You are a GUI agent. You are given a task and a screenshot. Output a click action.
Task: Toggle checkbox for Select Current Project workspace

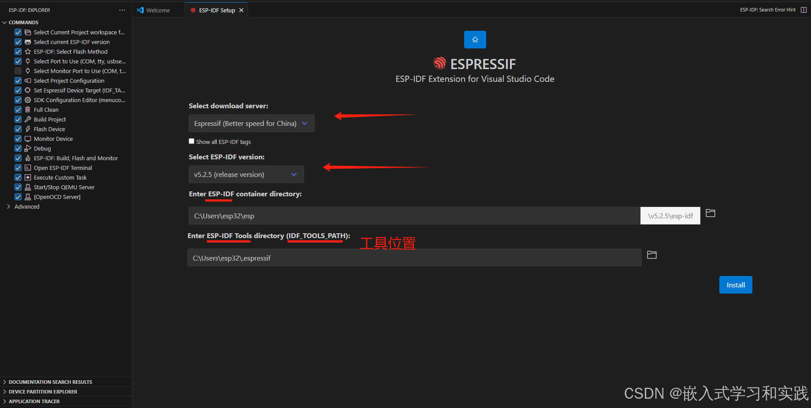point(18,32)
